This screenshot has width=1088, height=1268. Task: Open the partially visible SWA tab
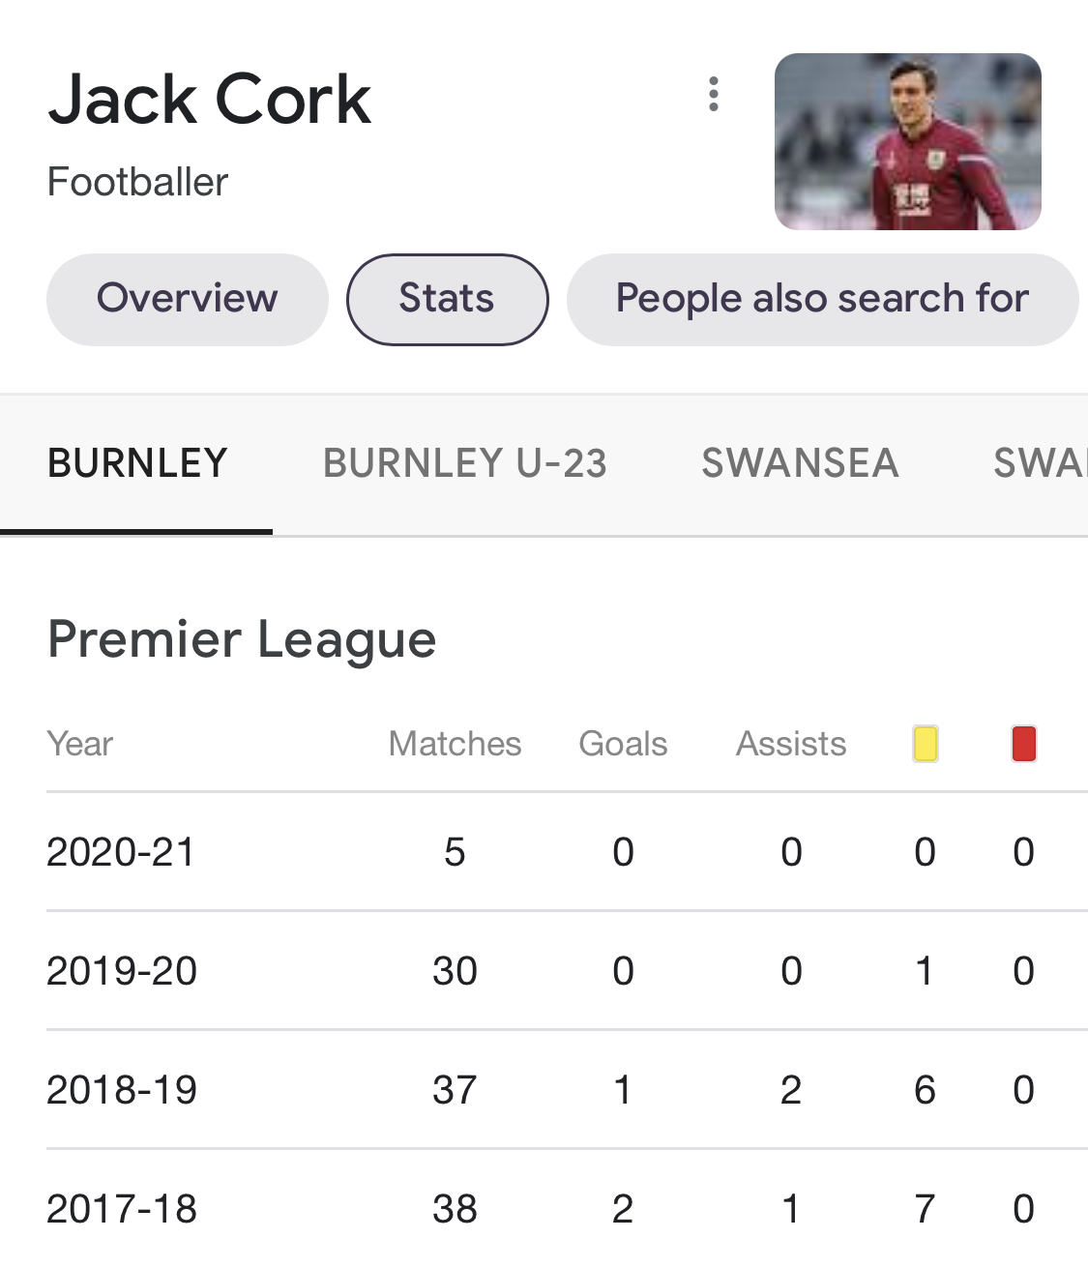pyautogui.click(x=1040, y=463)
